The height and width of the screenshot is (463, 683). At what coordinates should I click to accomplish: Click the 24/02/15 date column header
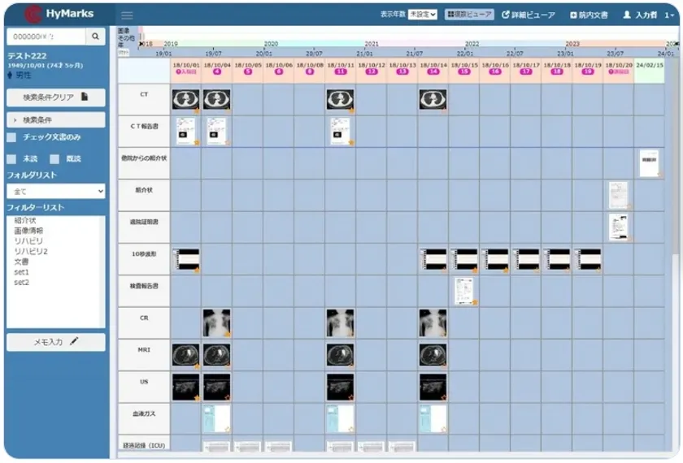point(650,71)
